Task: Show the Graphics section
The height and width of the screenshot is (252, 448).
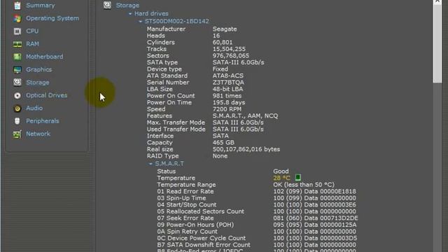Action: [x=39, y=70]
